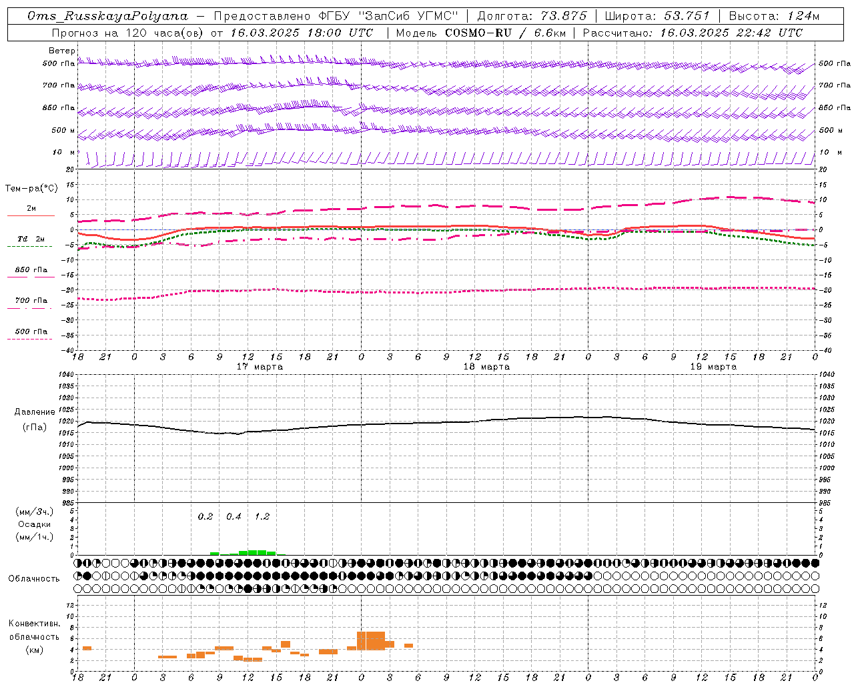Click the precipitation value 0.4

tap(234, 516)
